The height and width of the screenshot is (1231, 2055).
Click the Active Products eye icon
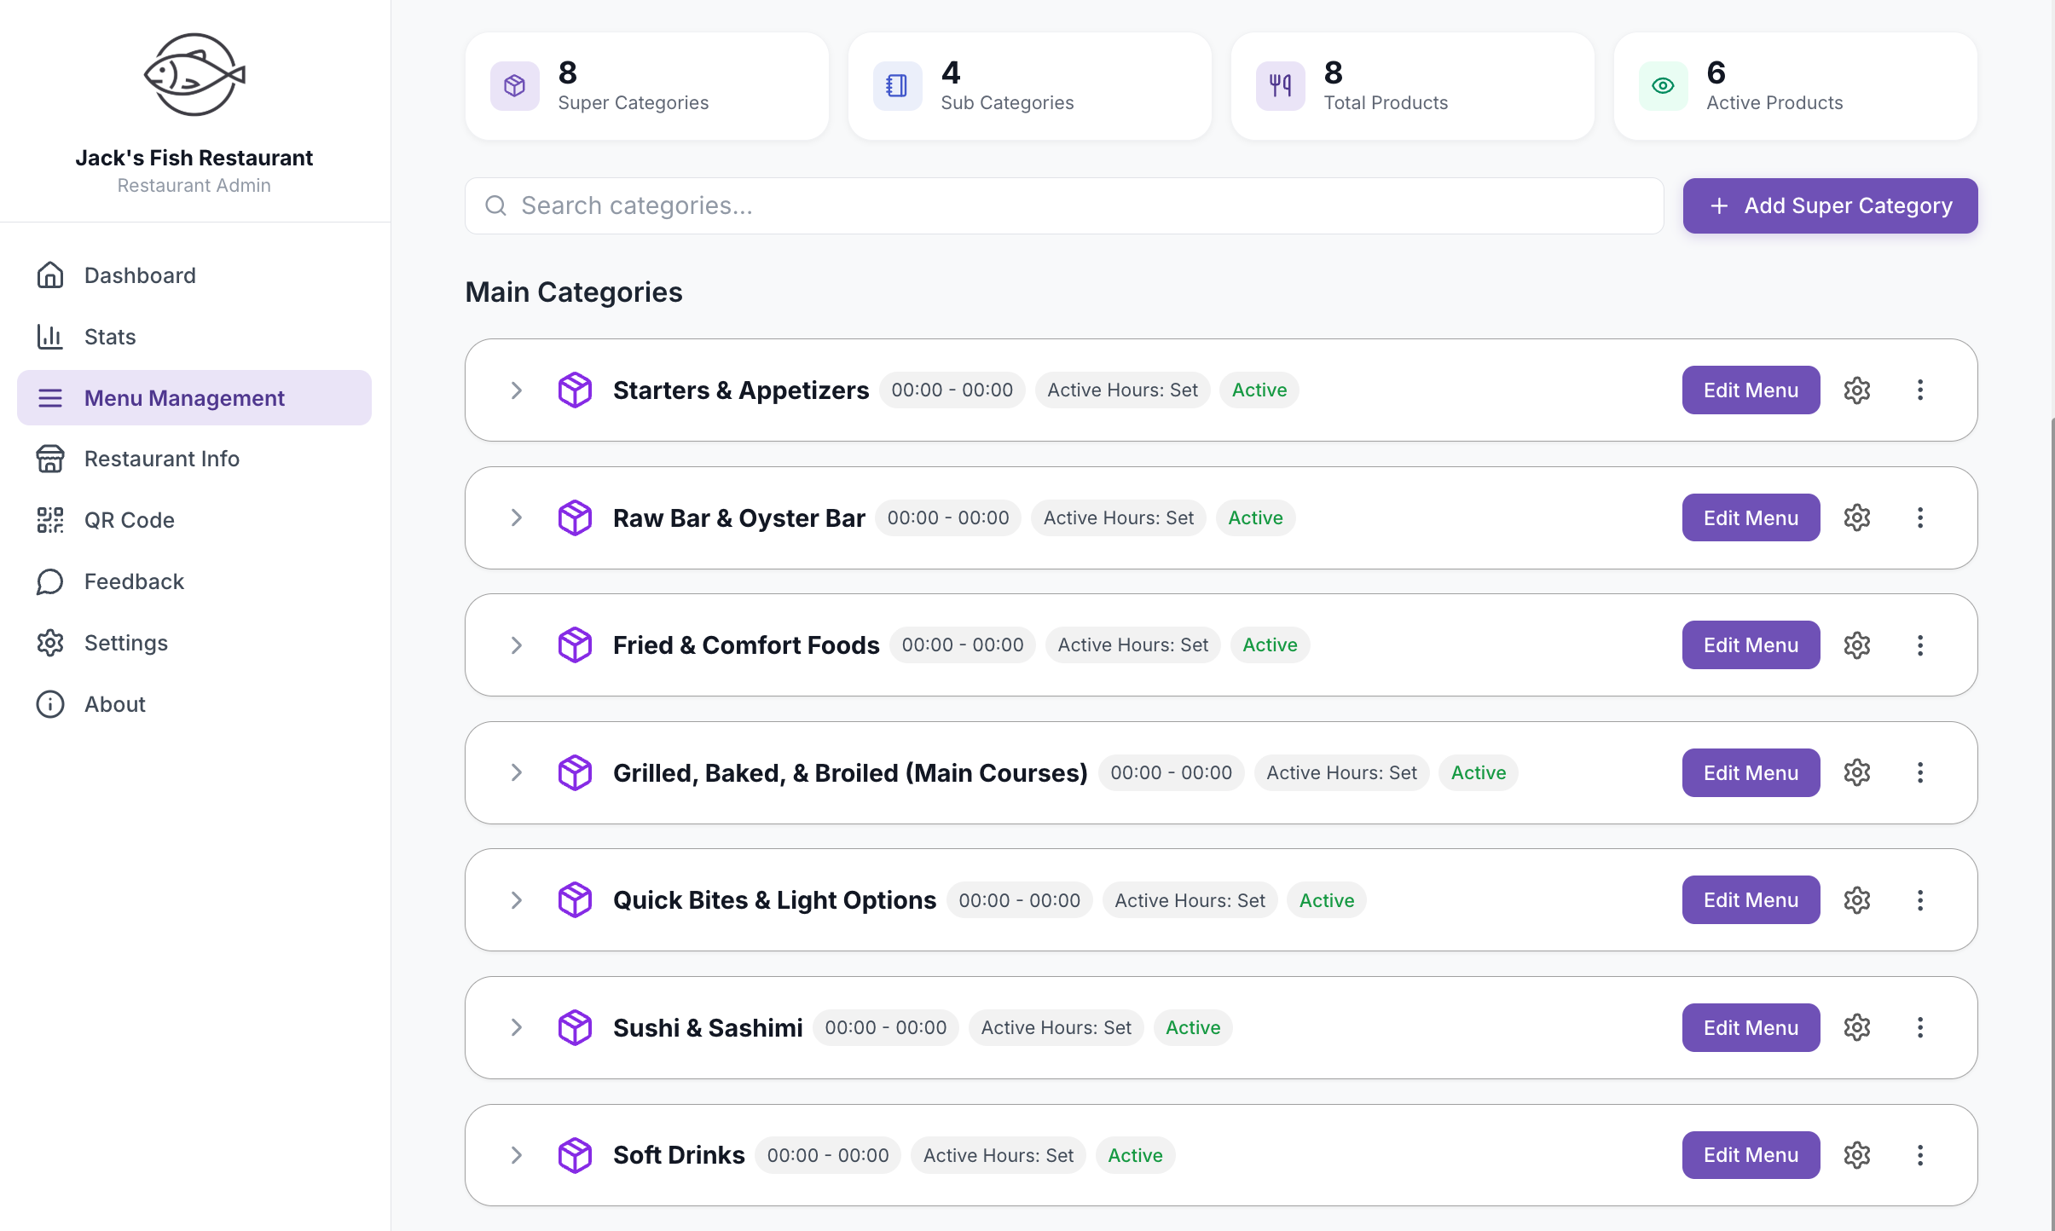click(1663, 86)
